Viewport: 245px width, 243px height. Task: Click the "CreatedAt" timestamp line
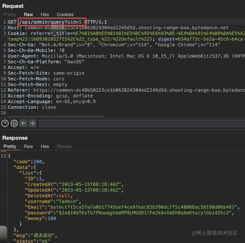click(74, 184)
